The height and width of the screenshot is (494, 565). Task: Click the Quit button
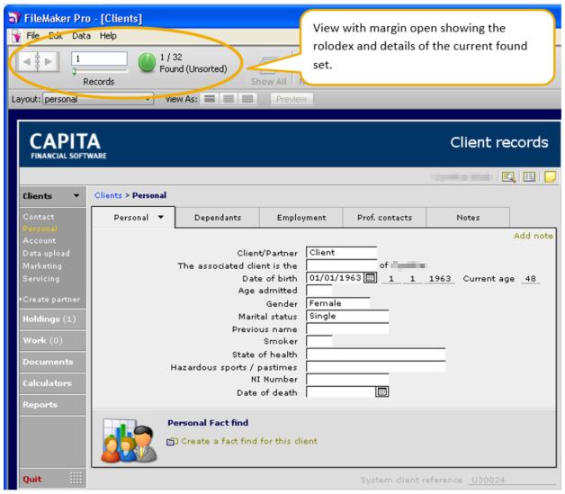click(32, 479)
